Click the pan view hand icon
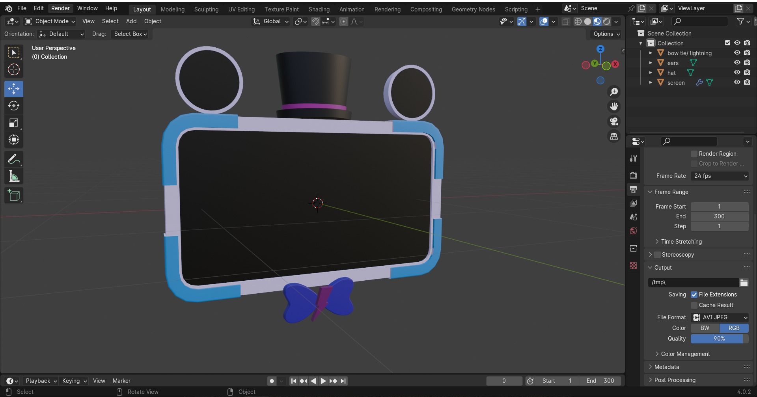757x397 pixels. click(614, 106)
